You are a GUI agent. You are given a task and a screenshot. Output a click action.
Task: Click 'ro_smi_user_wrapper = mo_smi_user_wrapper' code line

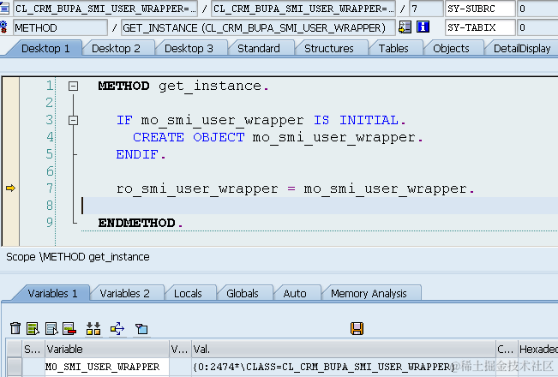click(296, 188)
